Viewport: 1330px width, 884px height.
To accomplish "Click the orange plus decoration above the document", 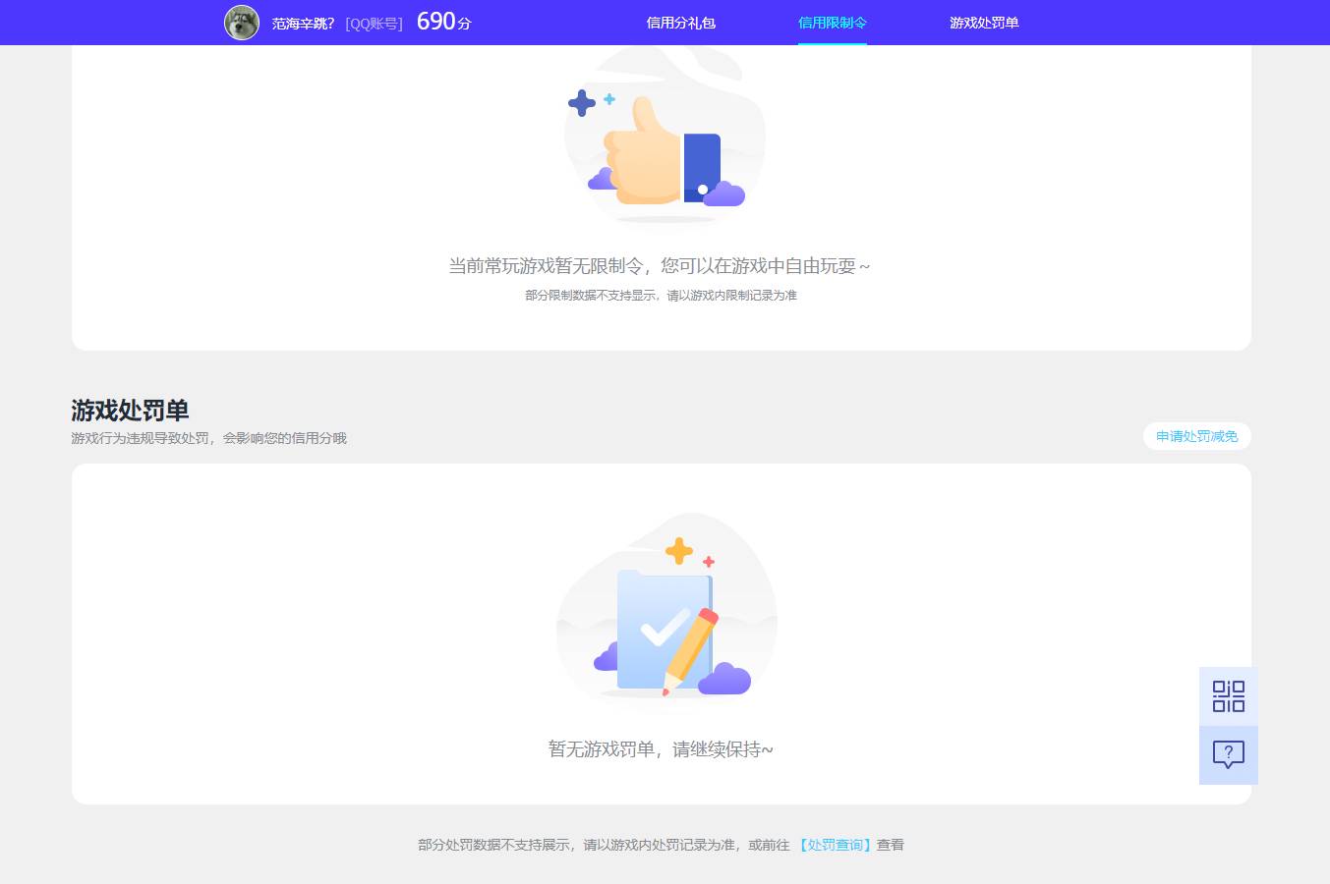I will tap(680, 550).
